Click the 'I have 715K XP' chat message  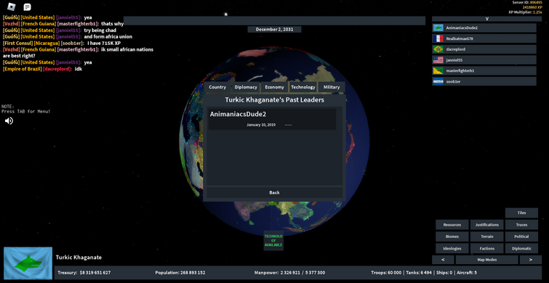coord(104,43)
